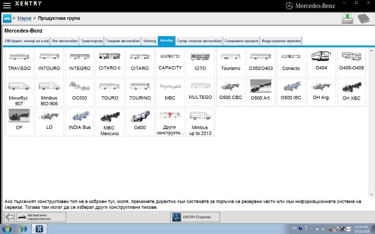Click Автоматично определяне на... button
The height and width of the screenshot is (234, 375).
pos(41,217)
